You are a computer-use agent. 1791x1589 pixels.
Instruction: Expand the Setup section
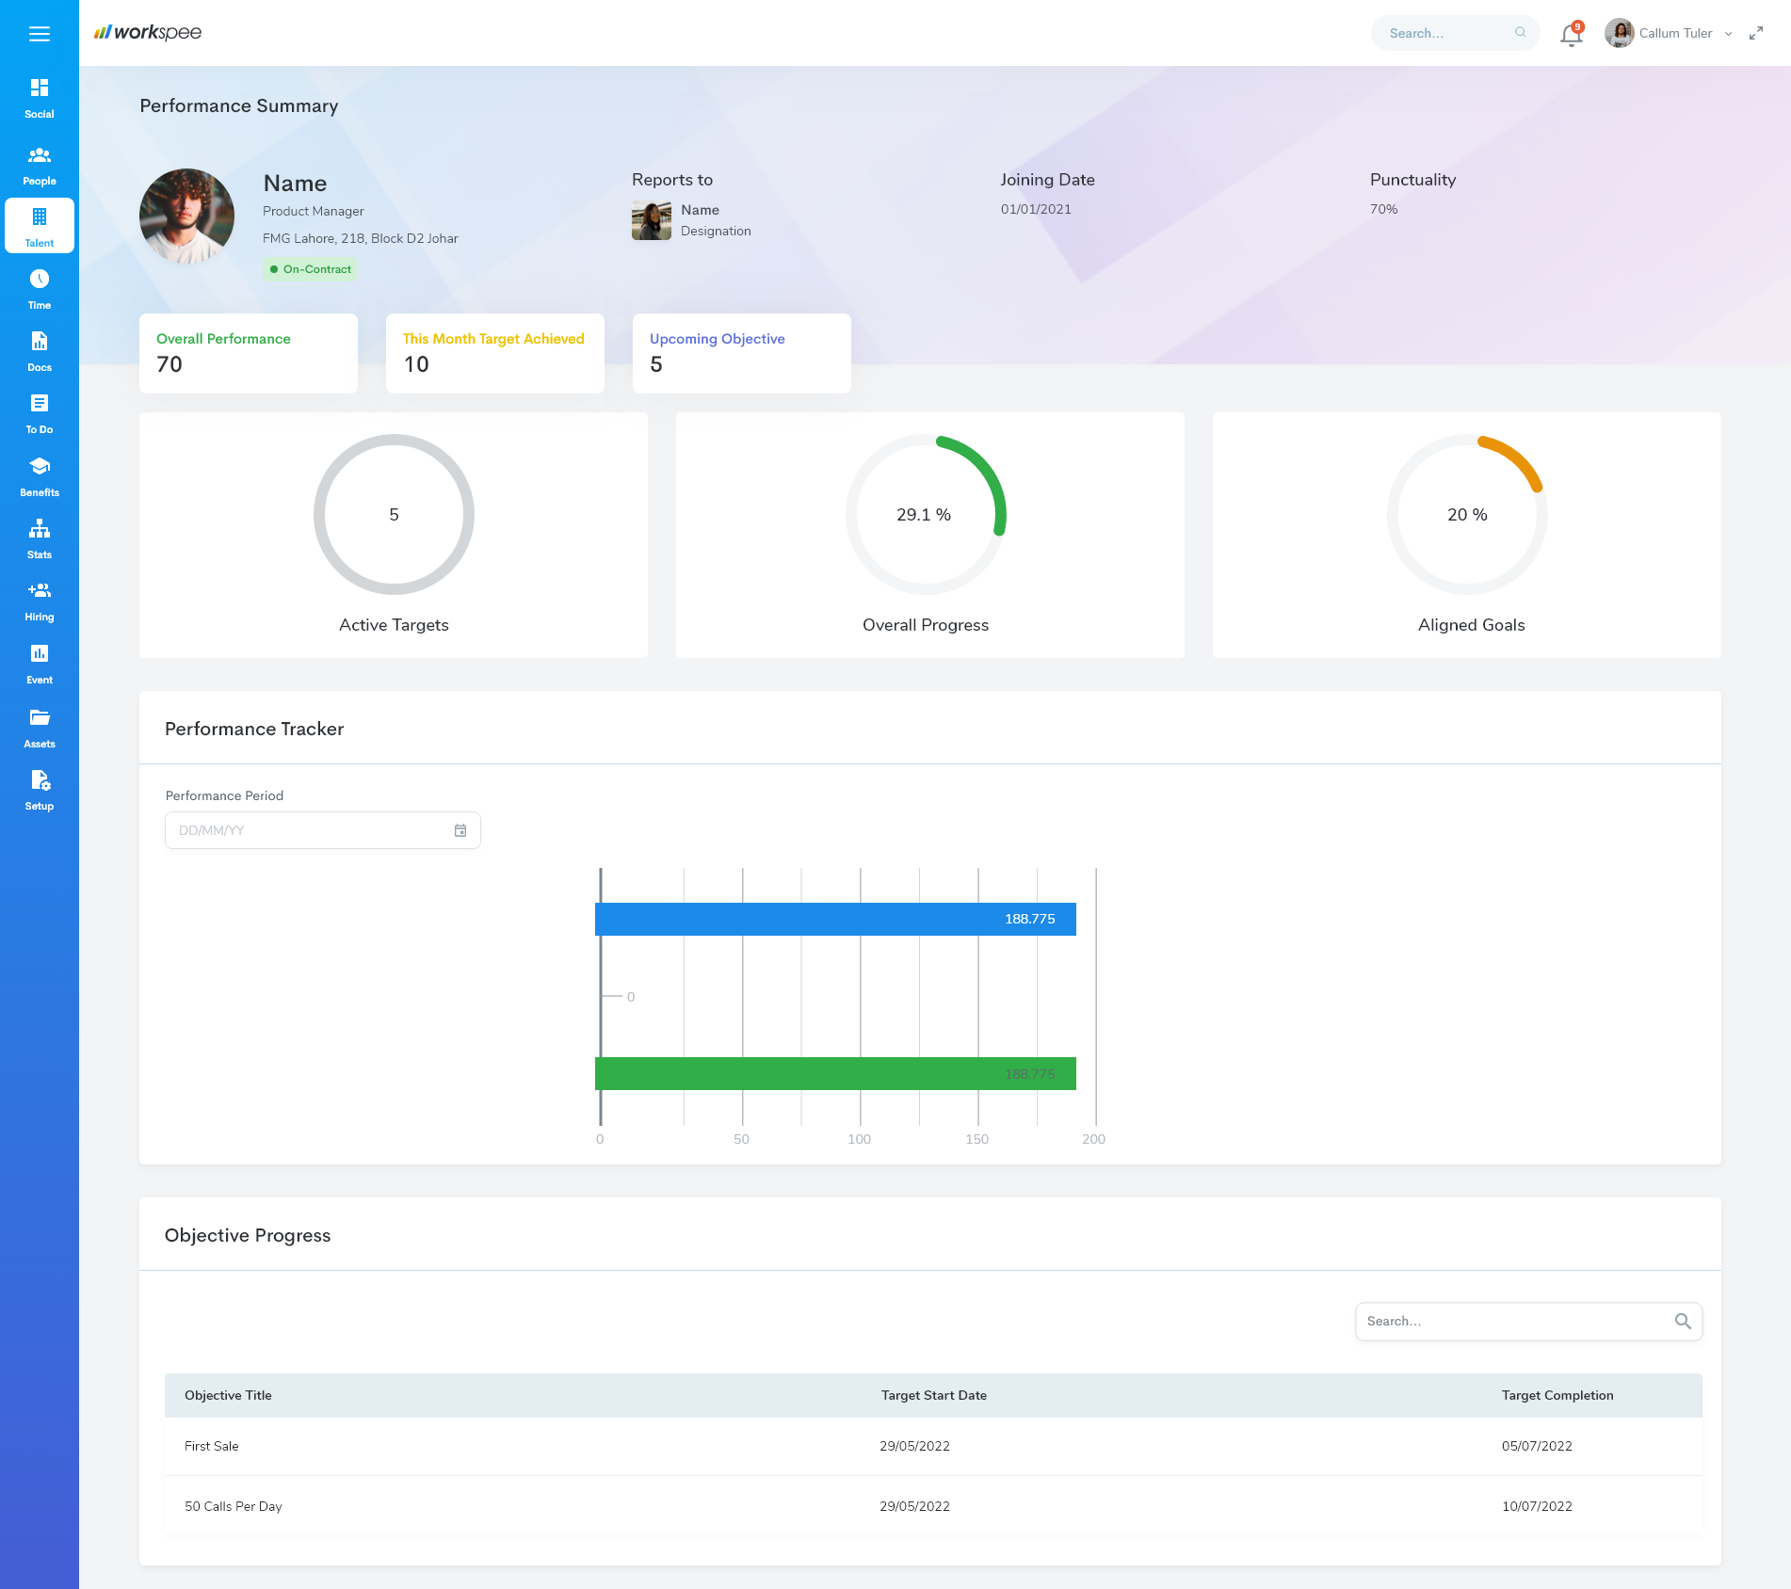coord(39,788)
